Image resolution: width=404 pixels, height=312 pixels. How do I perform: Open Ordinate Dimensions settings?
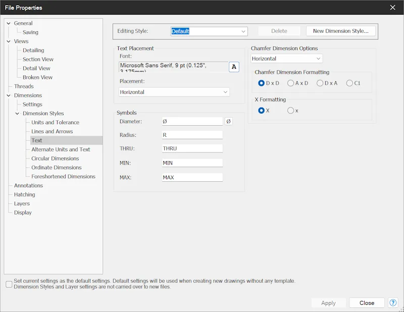click(x=57, y=168)
